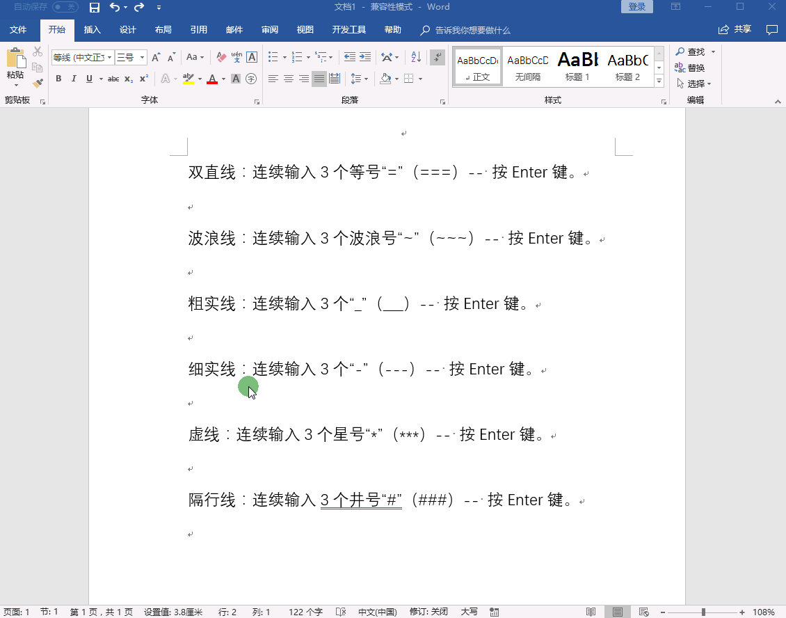786x618 pixels.
Task: Open the Sort dialog with the A-Z icon
Action: (415, 56)
